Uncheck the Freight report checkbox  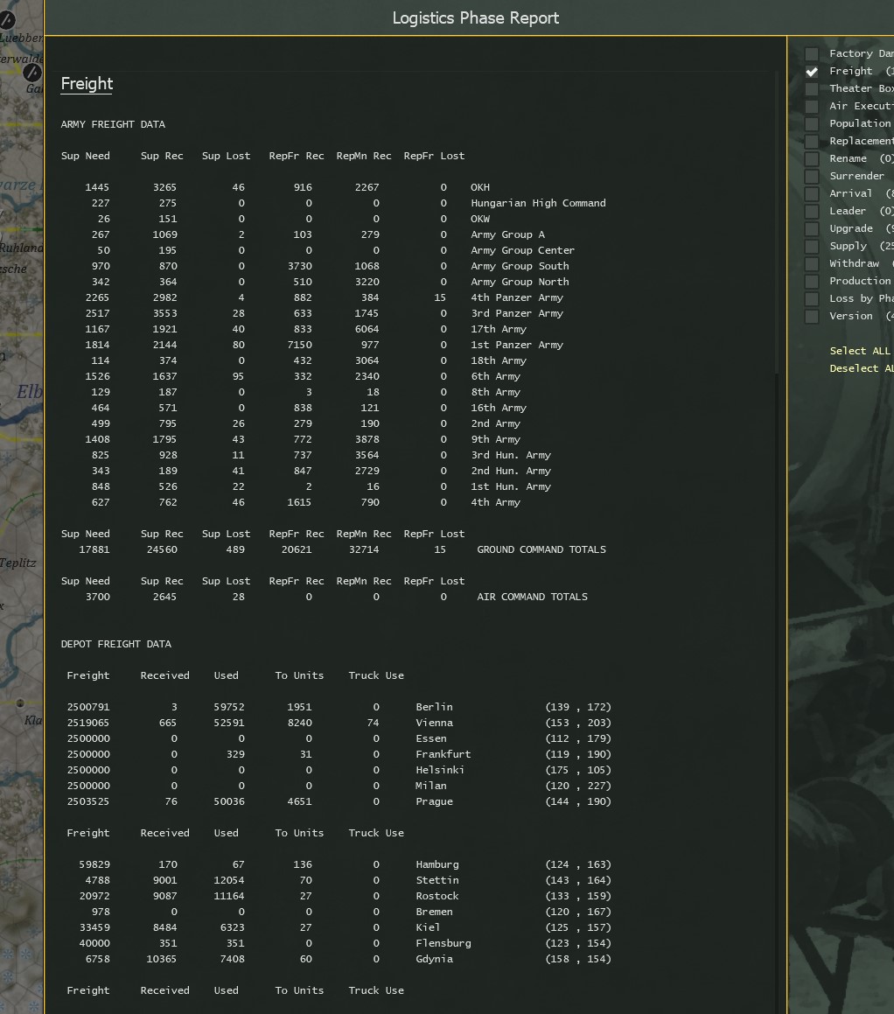[812, 71]
